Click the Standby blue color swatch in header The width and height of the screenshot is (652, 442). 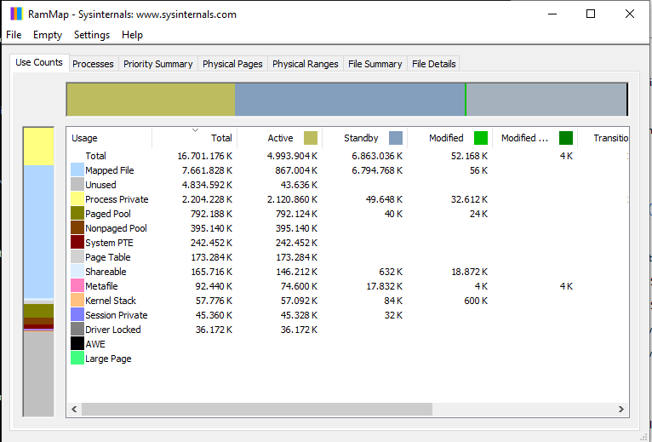(396, 138)
